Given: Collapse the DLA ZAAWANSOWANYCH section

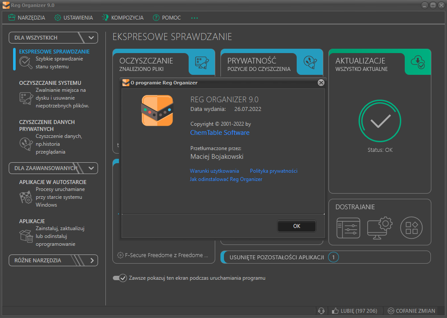Looking at the screenshot, I should point(53,168).
